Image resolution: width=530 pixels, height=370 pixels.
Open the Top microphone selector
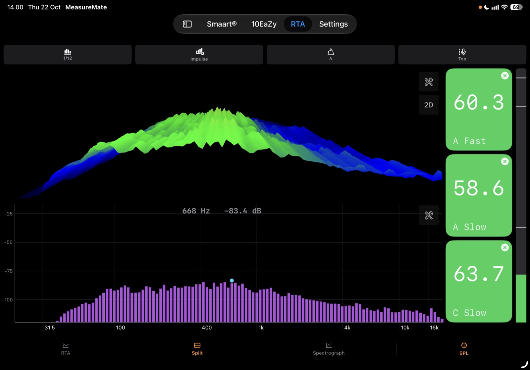pos(462,55)
